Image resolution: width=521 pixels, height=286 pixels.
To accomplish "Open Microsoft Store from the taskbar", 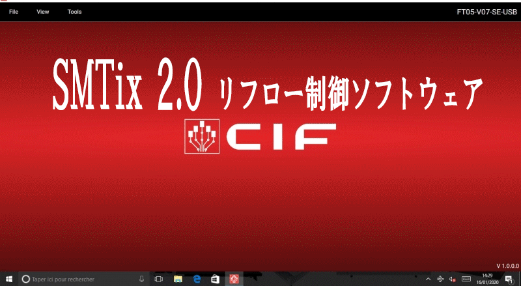I will pyautogui.click(x=216, y=279).
